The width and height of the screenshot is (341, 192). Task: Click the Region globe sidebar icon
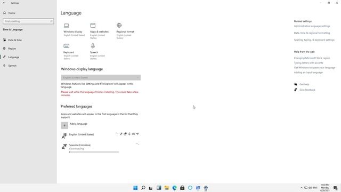(x=4, y=49)
